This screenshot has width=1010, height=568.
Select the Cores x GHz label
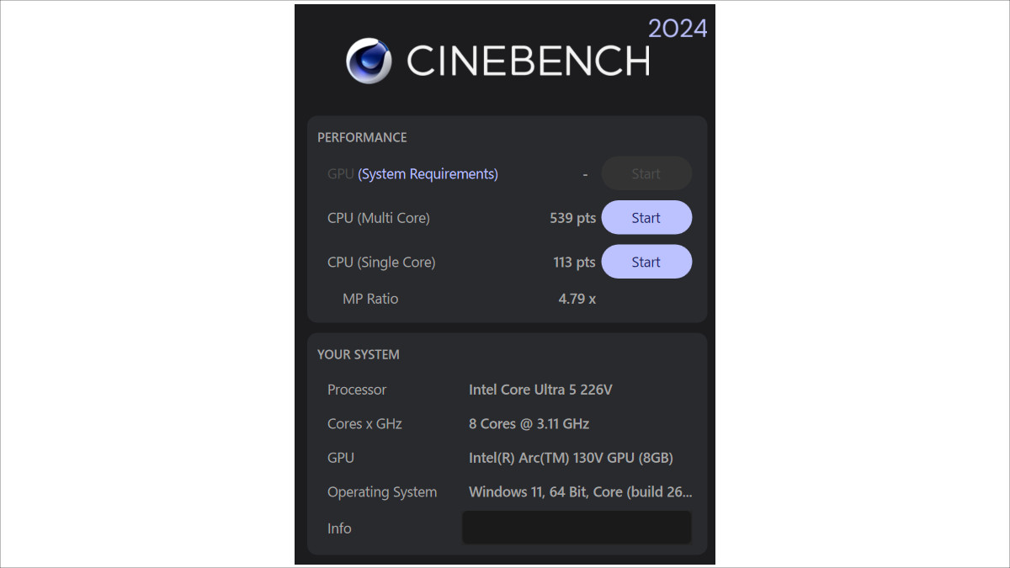(364, 423)
